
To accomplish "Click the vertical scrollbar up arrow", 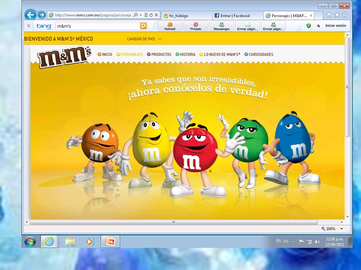I will point(347,35).
